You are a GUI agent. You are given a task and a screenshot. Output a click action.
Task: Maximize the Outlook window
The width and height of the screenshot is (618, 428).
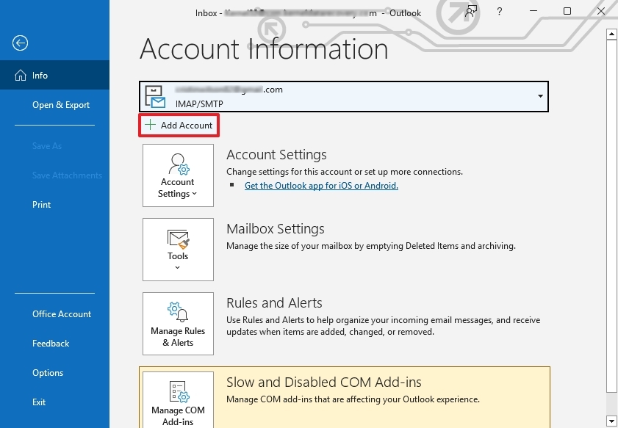[567, 11]
